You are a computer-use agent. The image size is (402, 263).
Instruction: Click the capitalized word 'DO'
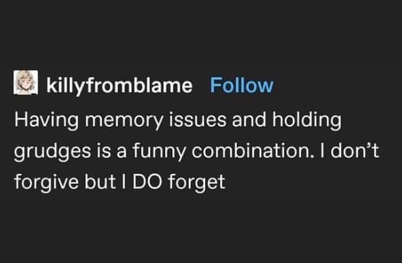coord(147,182)
